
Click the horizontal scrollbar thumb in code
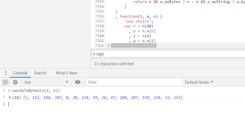coord(134,46)
